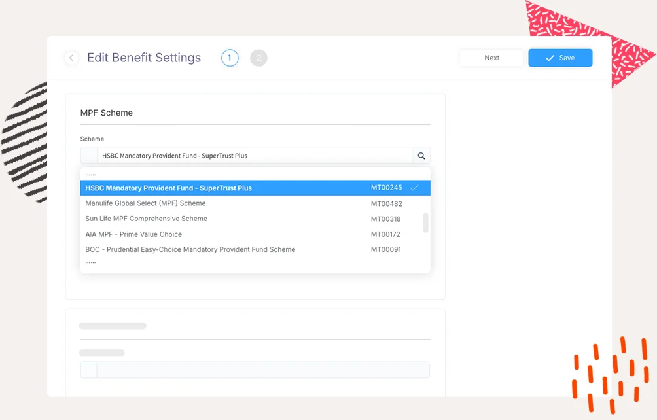Click the scheme dropdown list scrollbar

click(426, 222)
